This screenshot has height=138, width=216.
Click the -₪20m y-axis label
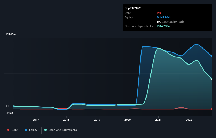coord(11,113)
